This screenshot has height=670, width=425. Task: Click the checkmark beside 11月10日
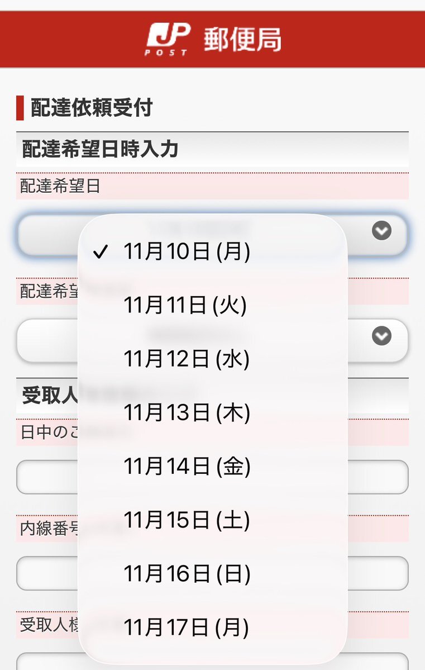[101, 253]
